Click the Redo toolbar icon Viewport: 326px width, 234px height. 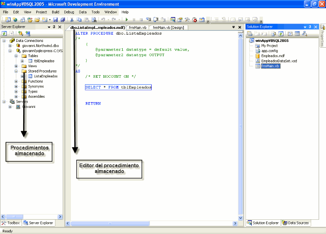click(x=114, y=20)
